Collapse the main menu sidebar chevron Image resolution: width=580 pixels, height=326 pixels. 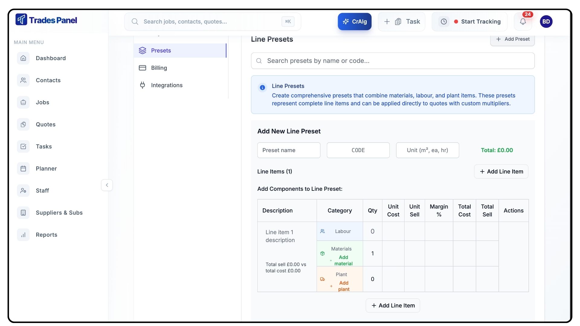coord(107,185)
